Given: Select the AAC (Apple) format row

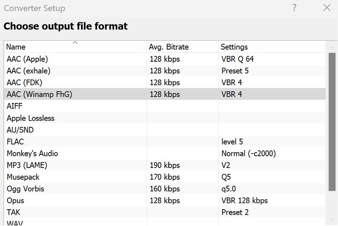Looking at the screenshot, I should [x=165, y=59].
